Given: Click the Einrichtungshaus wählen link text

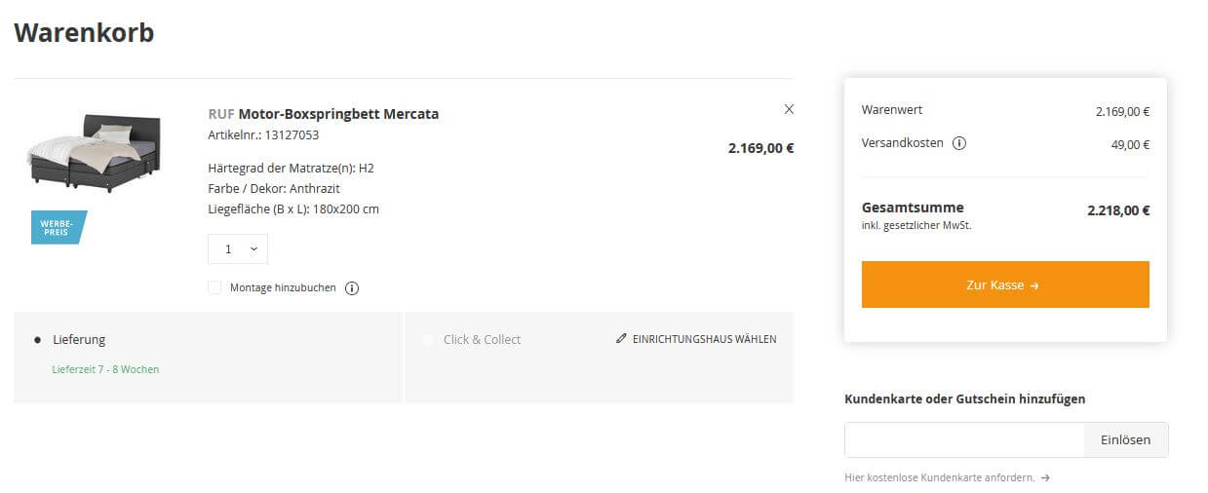Looking at the screenshot, I should tap(704, 339).
